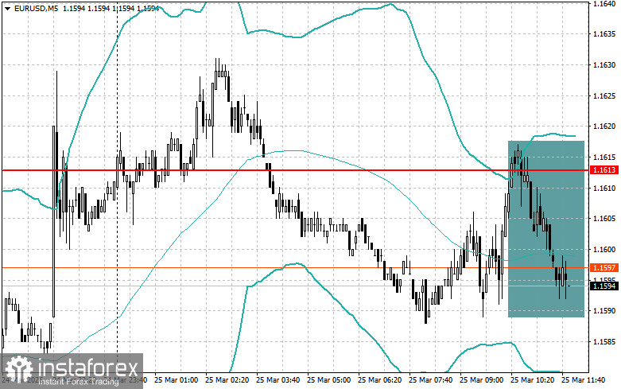Screen dimensions: 621x389
Task: Click the 25 Mar 09:00 time label
Action: tap(481, 380)
